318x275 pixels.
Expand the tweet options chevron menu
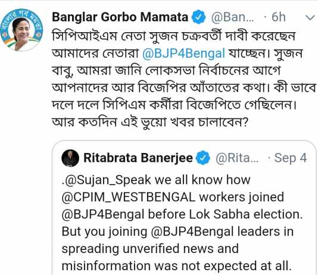[310, 18]
